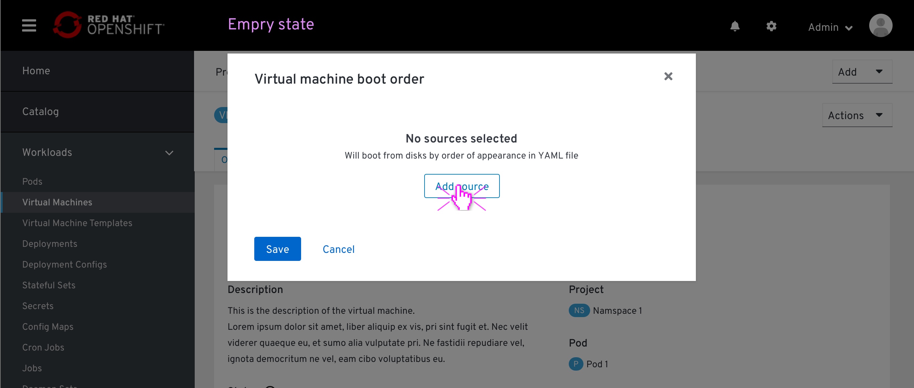Click the settings gear icon
This screenshot has width=914, height=388.
click(770, 27)
